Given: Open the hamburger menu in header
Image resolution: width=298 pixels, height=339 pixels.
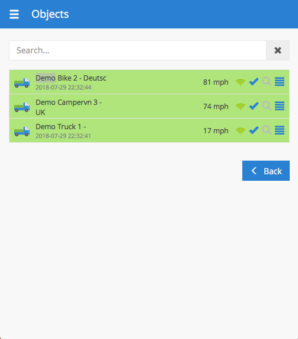Looking at the screenshot, I should click(x=14, y=14).
